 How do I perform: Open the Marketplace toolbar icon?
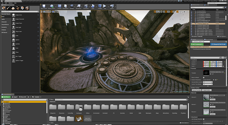(x=65, y=6)
